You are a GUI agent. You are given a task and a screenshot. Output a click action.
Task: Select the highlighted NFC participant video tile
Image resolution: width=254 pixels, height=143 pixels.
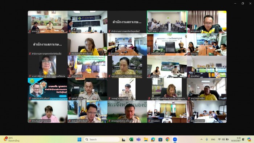(x=167, y=22)
